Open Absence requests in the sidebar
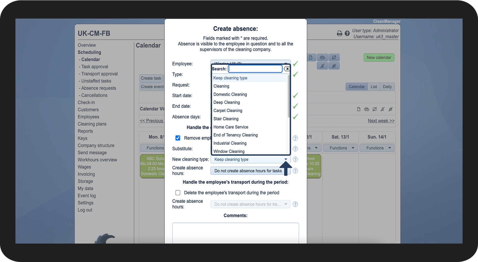The image size is (478, 262). coord(98,88)
